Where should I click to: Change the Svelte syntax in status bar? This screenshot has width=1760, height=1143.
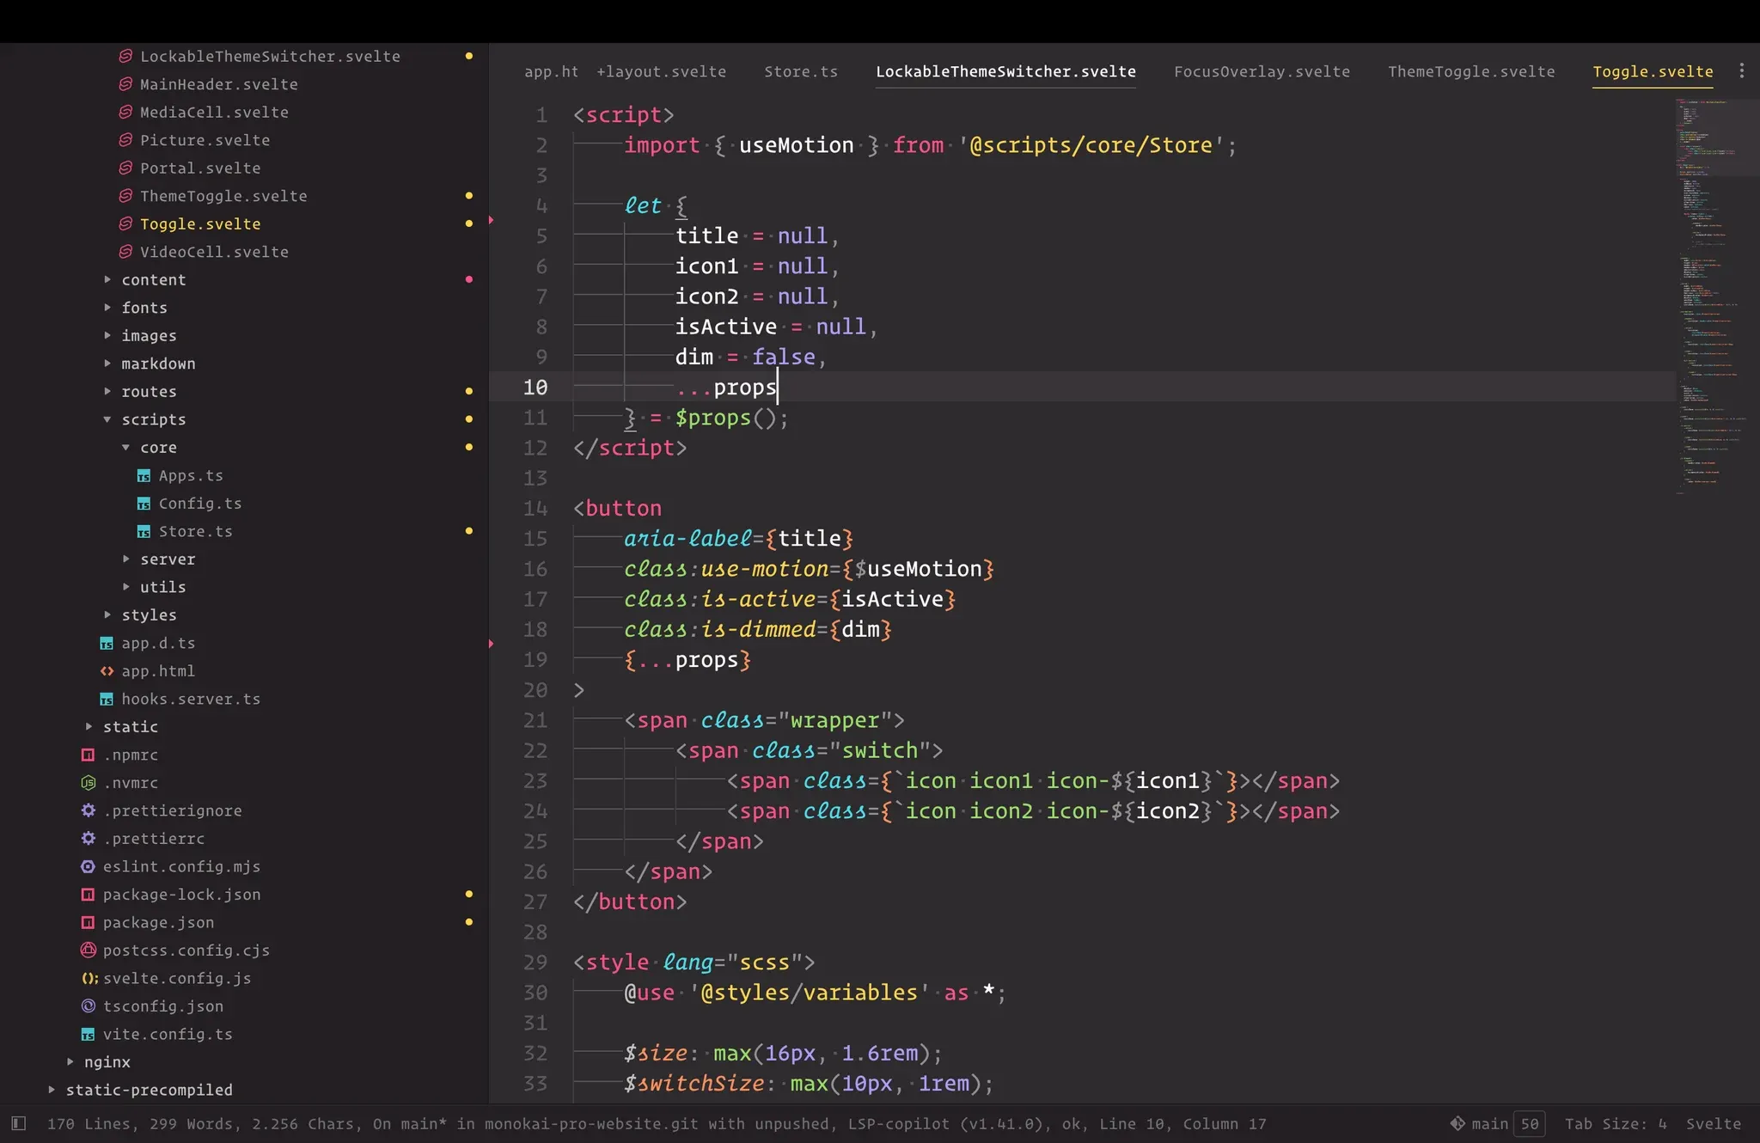1713,1123
